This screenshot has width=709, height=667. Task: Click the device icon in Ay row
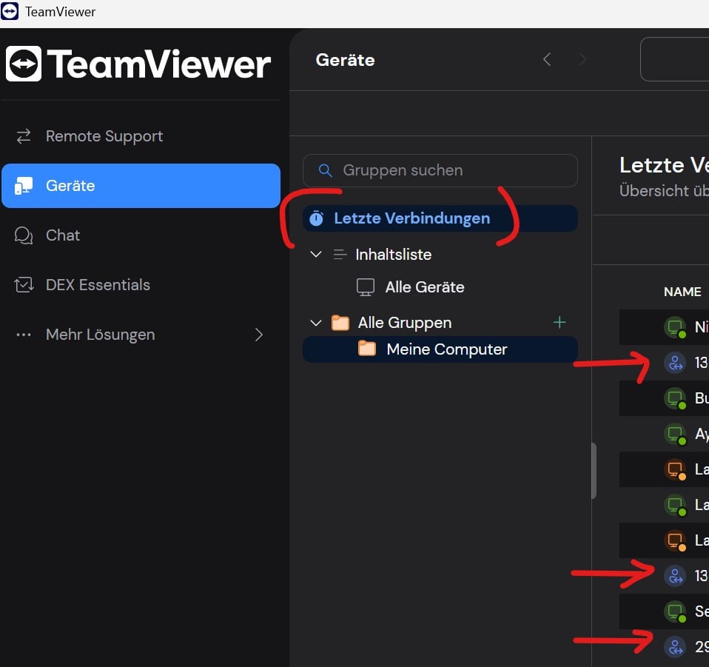(676, 434)
